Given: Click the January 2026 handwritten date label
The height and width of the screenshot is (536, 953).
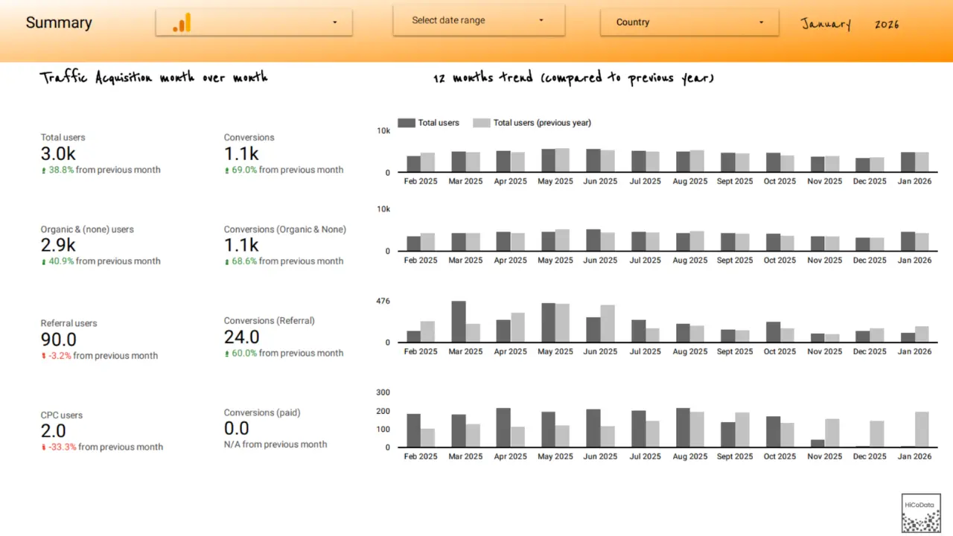Looking at the screenshot, I should 850,24.
